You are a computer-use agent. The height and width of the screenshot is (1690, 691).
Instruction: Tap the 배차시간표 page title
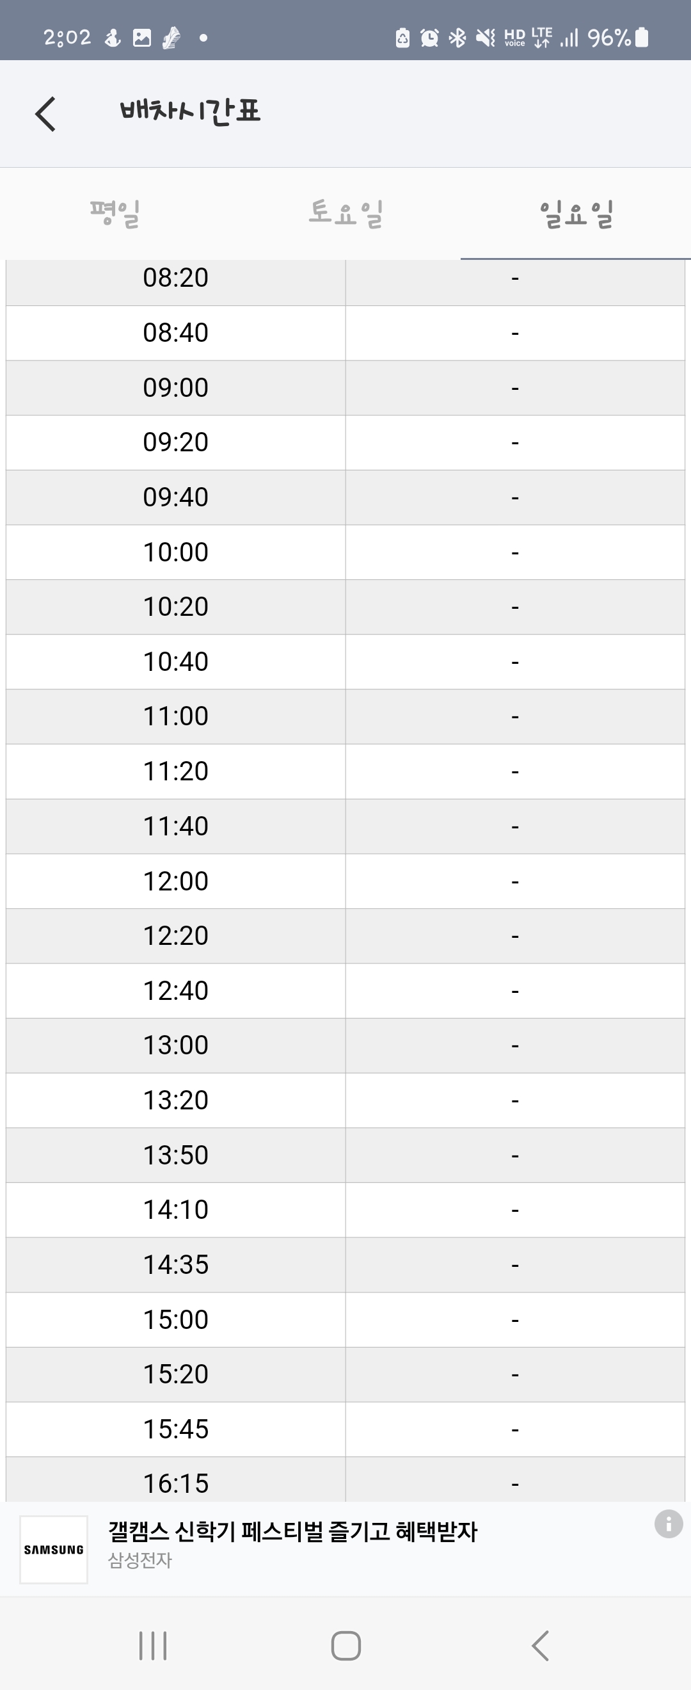[x=190, y=111]
